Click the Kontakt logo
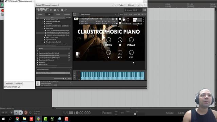Viewport: 217px width, 122px height. 42,9
